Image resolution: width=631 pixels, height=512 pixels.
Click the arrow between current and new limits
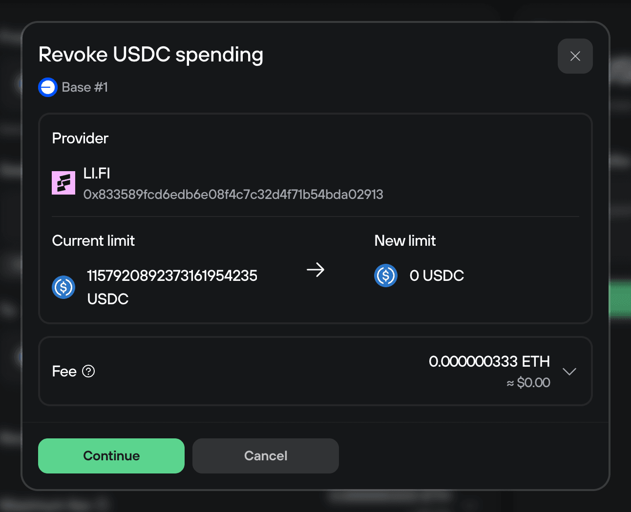[316, 270]
